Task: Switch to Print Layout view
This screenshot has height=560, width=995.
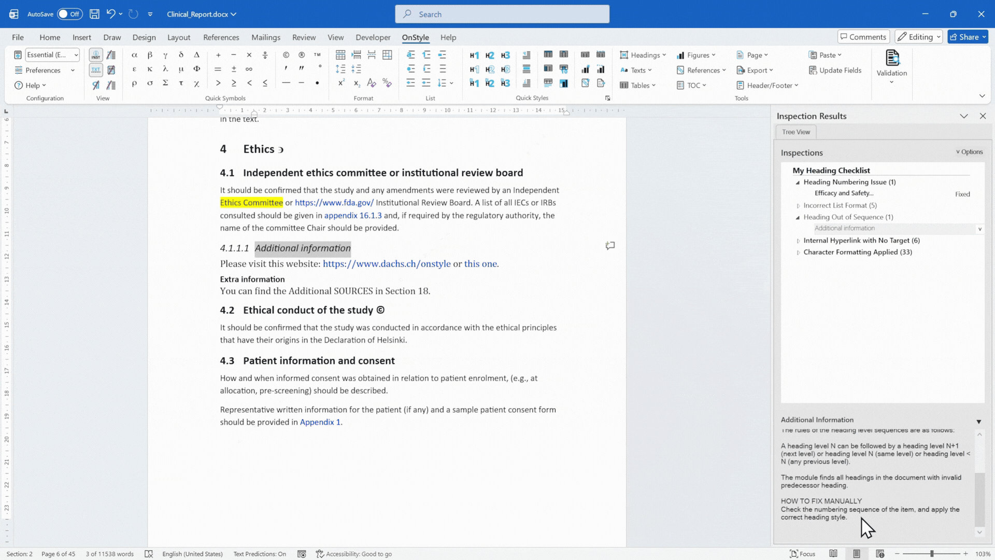Action: 857,554
